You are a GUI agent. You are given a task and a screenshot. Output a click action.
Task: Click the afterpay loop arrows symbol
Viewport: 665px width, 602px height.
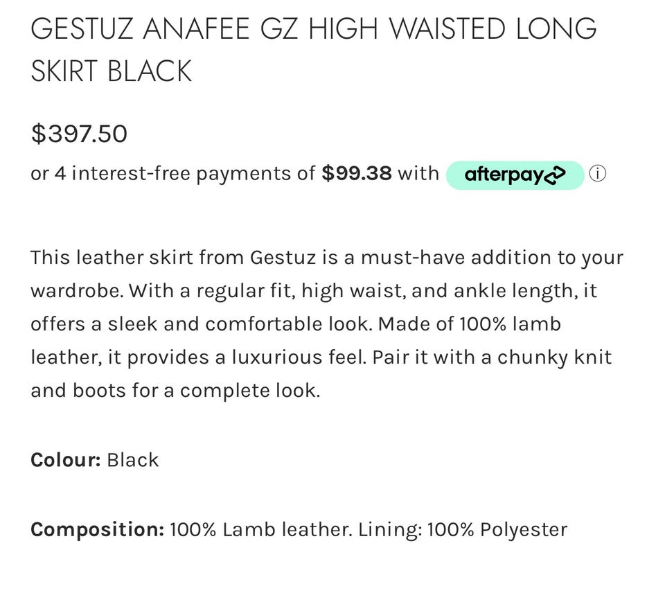555,175
